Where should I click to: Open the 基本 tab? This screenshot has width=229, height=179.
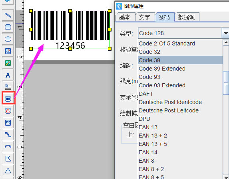pyautogui.click(x=125, y=17)
